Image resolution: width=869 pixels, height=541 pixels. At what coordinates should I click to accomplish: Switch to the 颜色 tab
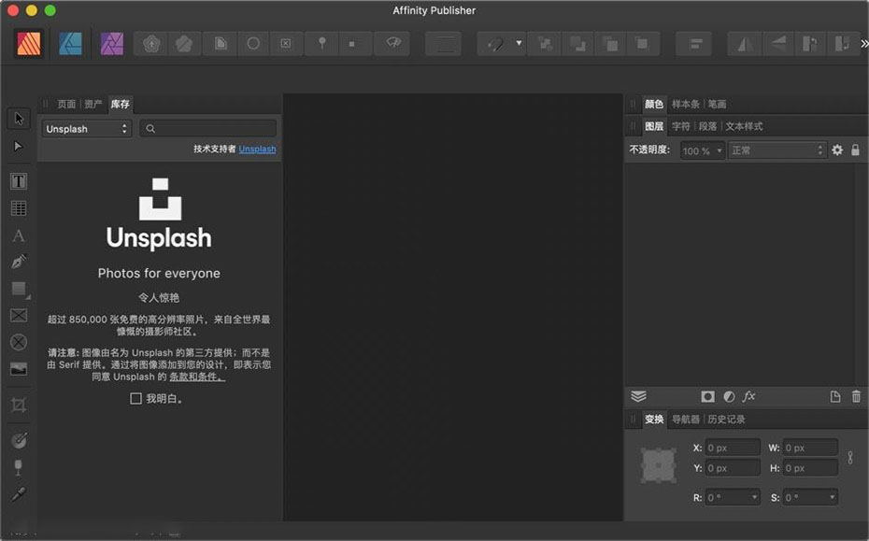654,105
